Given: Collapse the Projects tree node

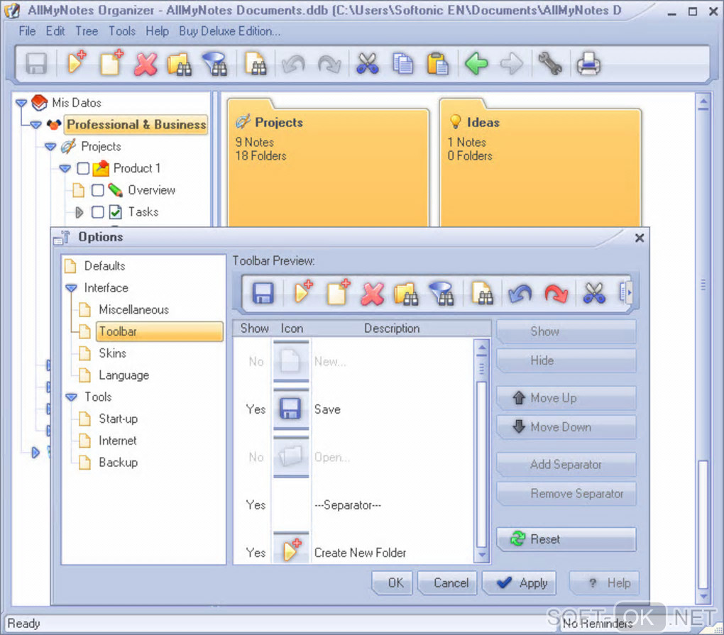Looking at the screenshot, I should (50, 147).
